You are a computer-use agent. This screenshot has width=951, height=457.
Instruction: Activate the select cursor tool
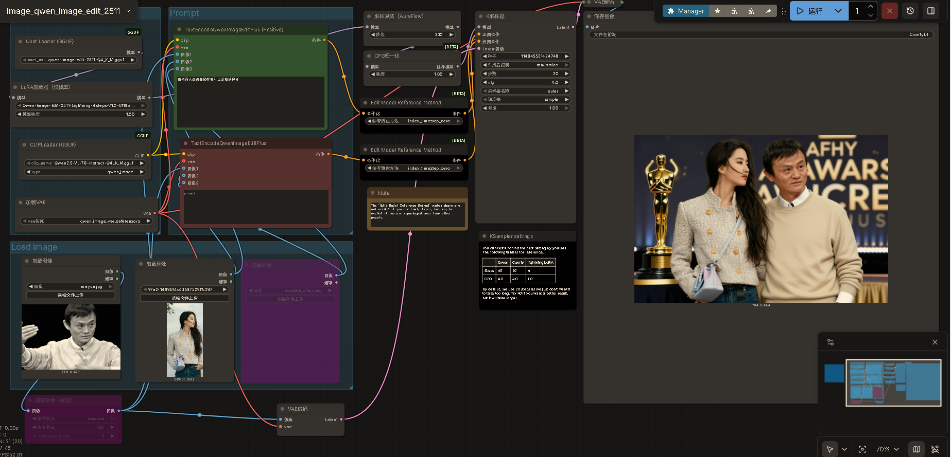point(830,449)
